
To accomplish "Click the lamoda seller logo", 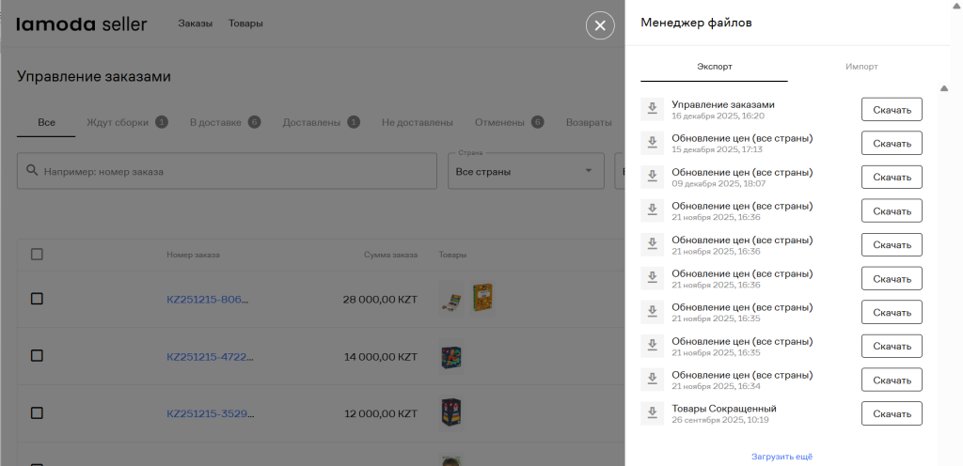I will tap(82, 23).
